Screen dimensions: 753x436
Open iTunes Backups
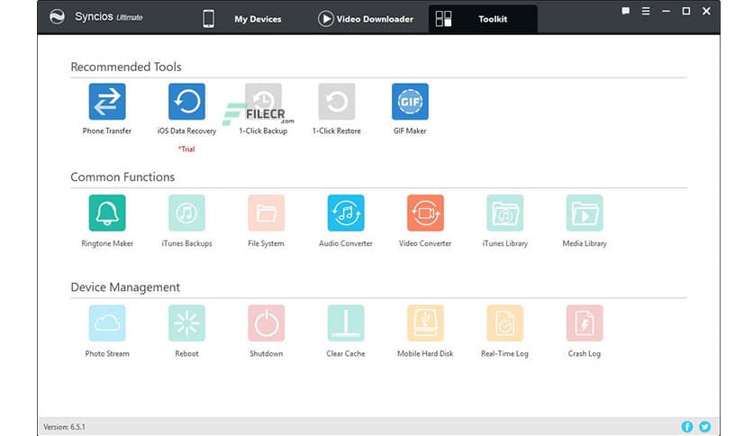click(x=186, y=213)
